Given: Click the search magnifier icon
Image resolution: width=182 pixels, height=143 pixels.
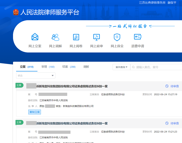Looking at the screenshot, I should (x=133, y=67).
